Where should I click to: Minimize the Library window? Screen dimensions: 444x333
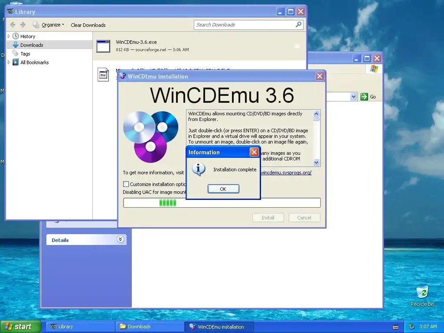coord(280,12)
